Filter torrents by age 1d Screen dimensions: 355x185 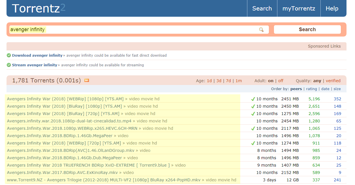209,81
